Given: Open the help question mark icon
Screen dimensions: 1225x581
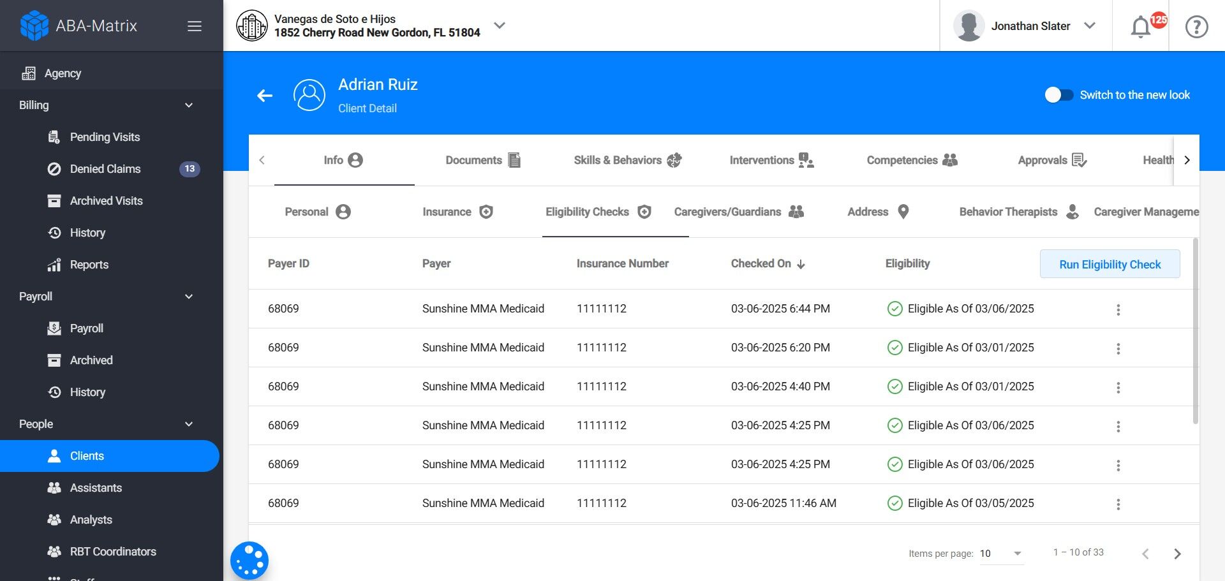Looking at the screenshot, I should click(x=1196, y=27).
